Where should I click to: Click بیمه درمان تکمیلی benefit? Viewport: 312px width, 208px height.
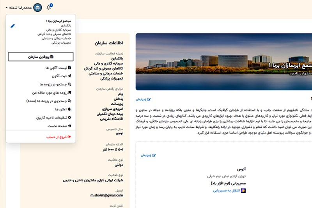pos(110,114)
